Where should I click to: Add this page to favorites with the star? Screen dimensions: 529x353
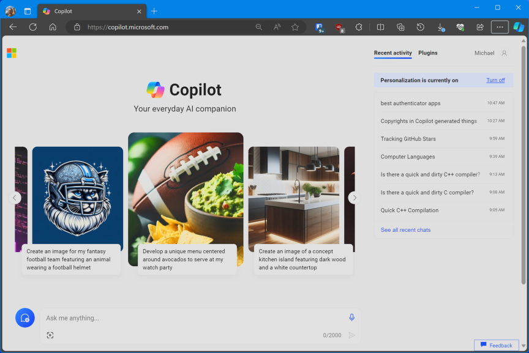click(x=295, y=27)
